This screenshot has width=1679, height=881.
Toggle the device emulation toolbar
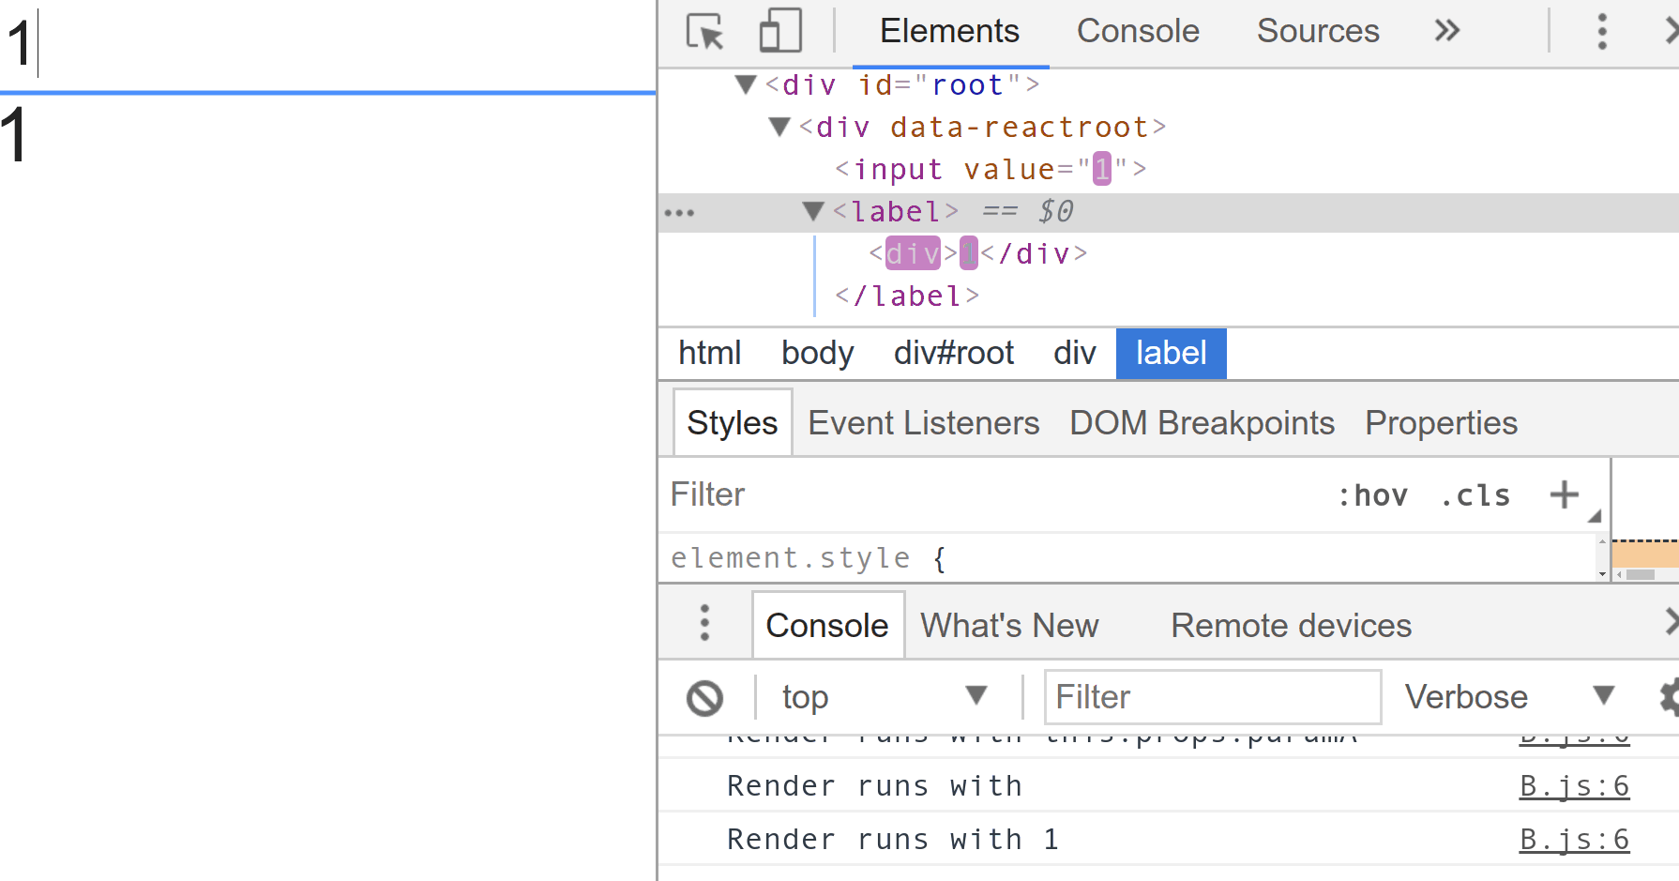tap(781, 31)
